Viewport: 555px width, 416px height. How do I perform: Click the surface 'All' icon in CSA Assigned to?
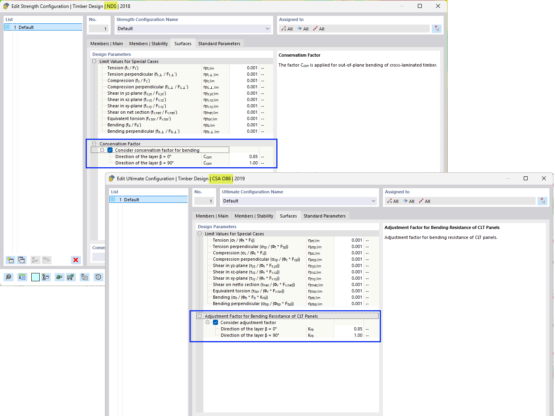pyautogui.click(x=409, y=201)
